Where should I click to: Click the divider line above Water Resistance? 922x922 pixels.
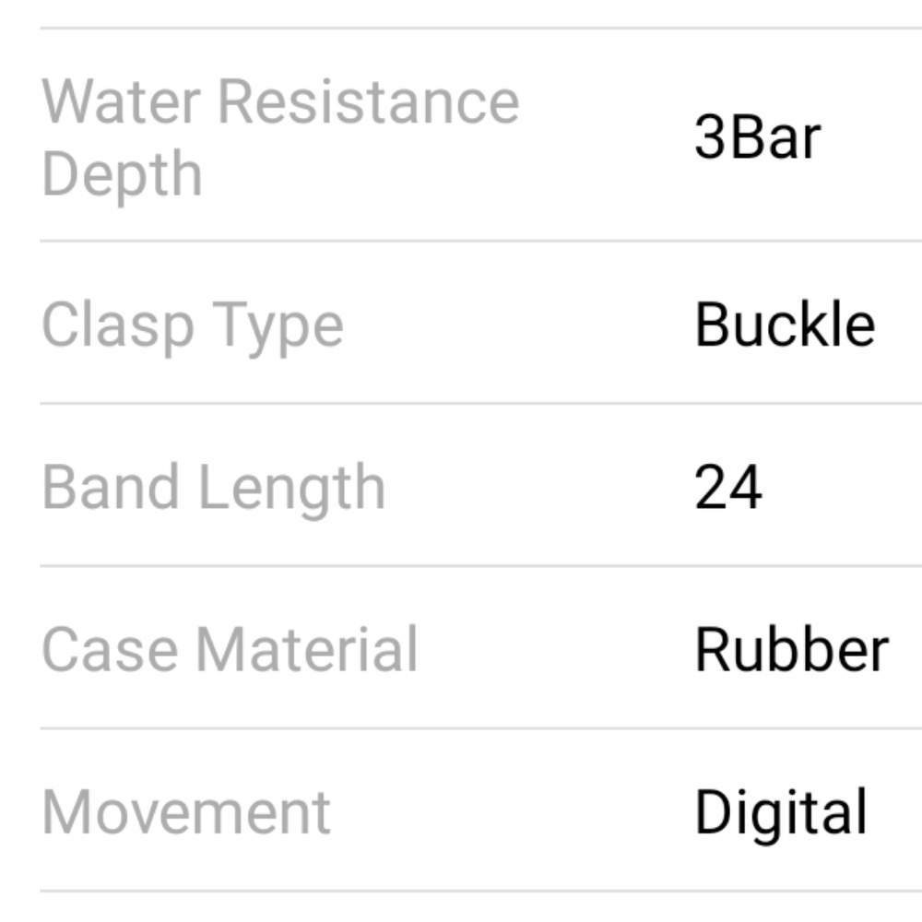pyautogui.click(x=481, y=28)
